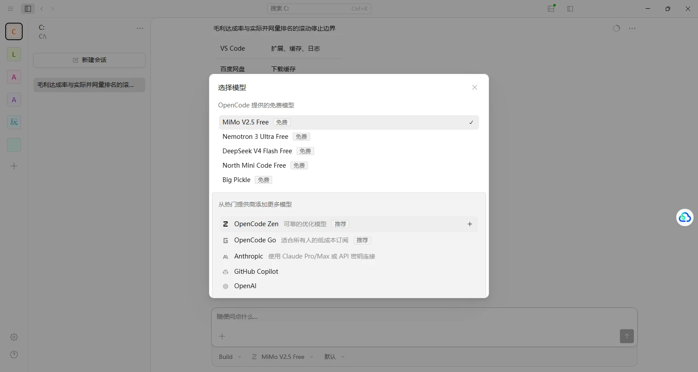Click the 百度网盘 table cell
The height and width of the screenshot is (372, 698).
233,69
